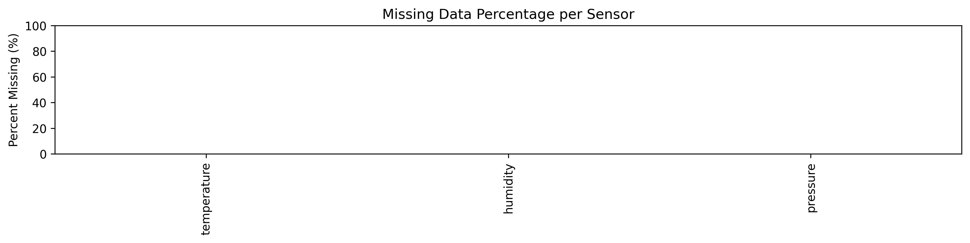Click the y-axis tick mark beside '100'

[x=53, y=26]
